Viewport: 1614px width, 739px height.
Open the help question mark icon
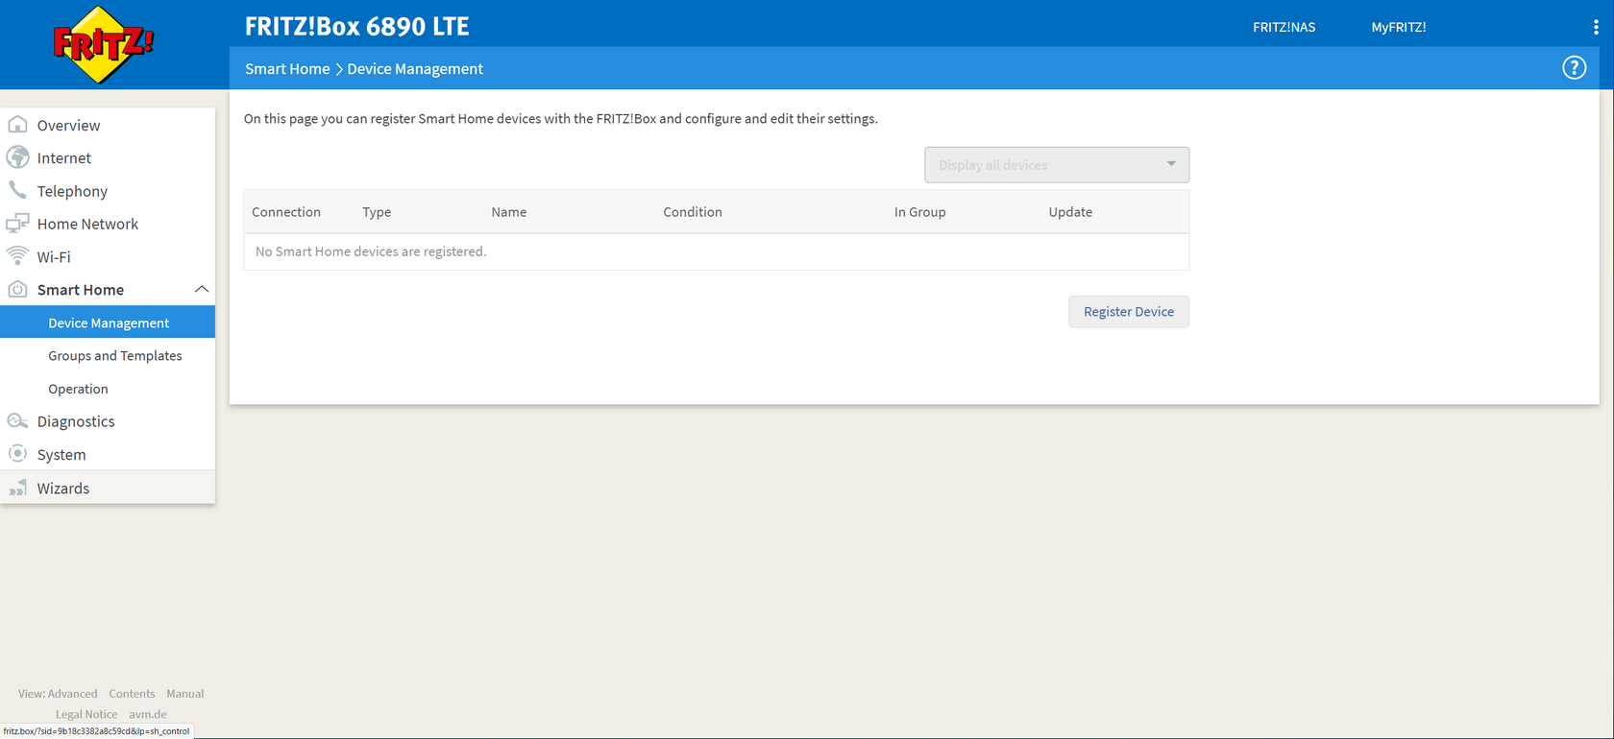point(1574,68)
